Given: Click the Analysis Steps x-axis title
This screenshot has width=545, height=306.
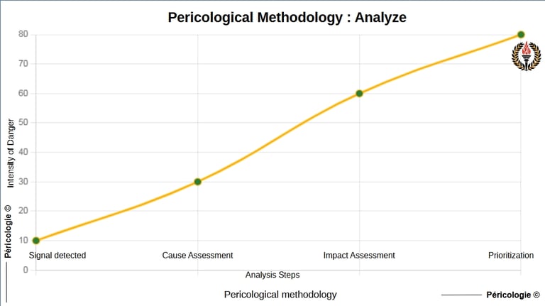Looking at the screenshot, I should coord(272,275).
